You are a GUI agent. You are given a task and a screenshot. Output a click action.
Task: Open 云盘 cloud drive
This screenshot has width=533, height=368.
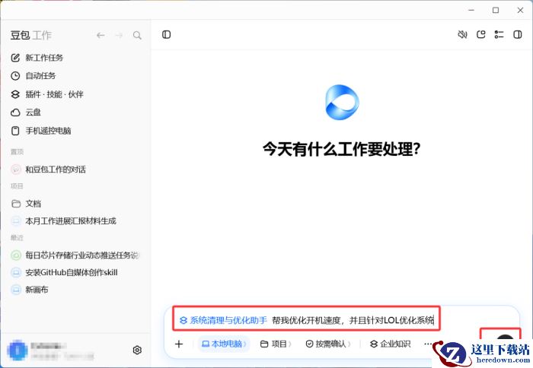[26, 112]
